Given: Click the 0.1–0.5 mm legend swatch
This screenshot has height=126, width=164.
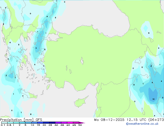Looking at the screenshot, I should coord(4,123).
